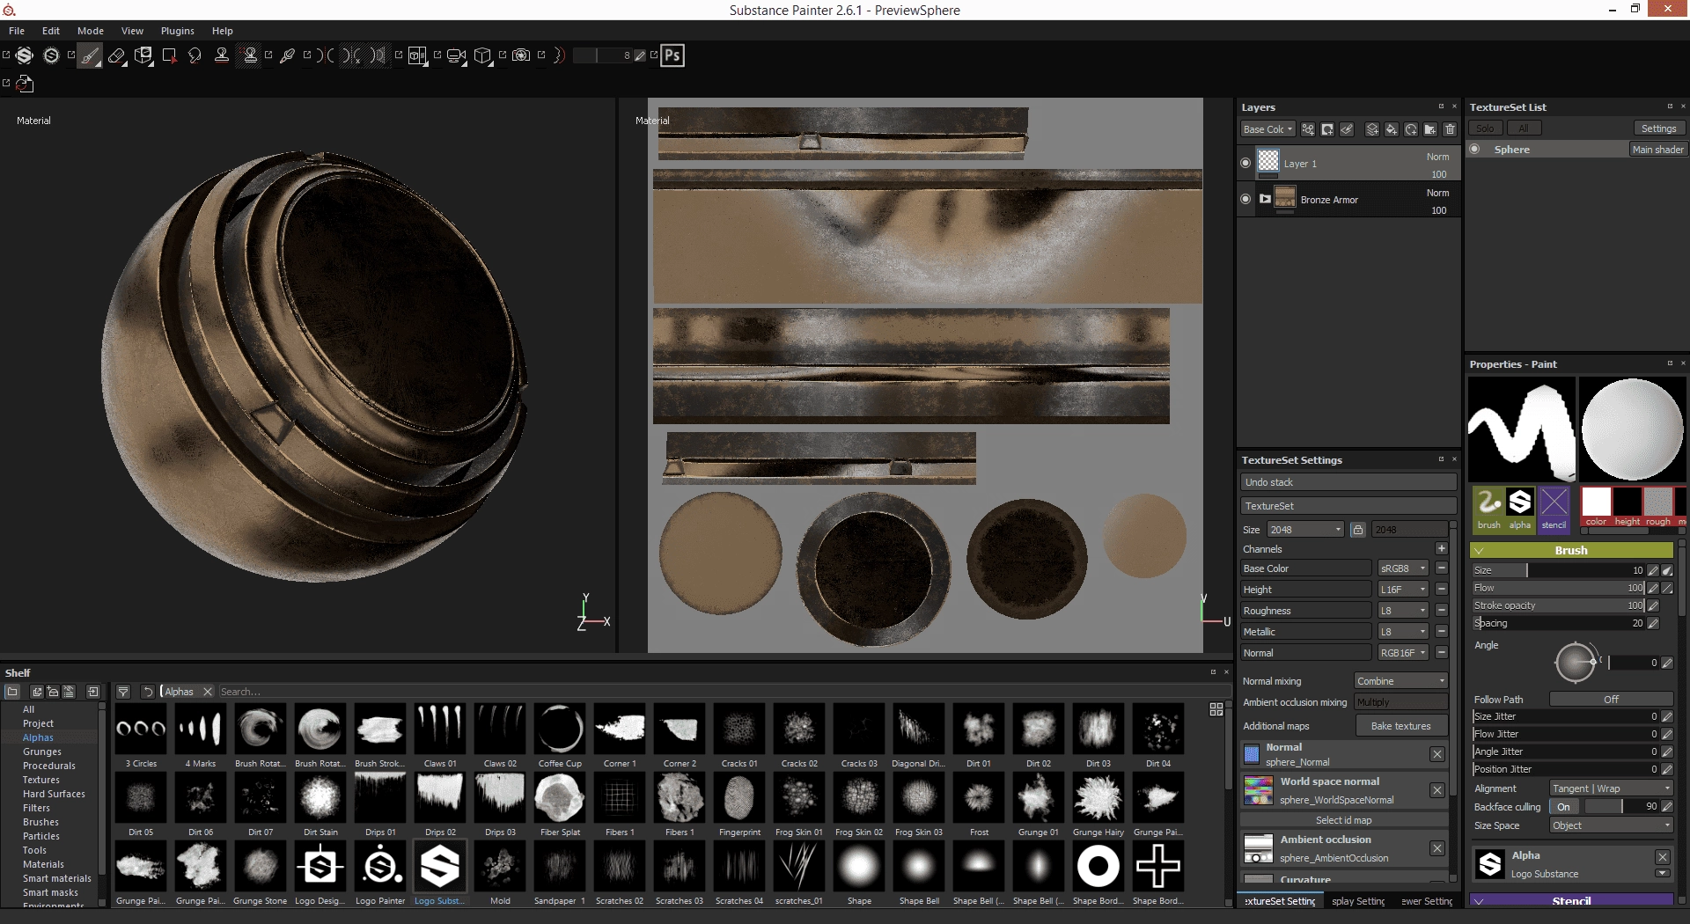The image size is (1690, 924).
Task: Adjust the brush Size slider
Action: click(1558, 570)
